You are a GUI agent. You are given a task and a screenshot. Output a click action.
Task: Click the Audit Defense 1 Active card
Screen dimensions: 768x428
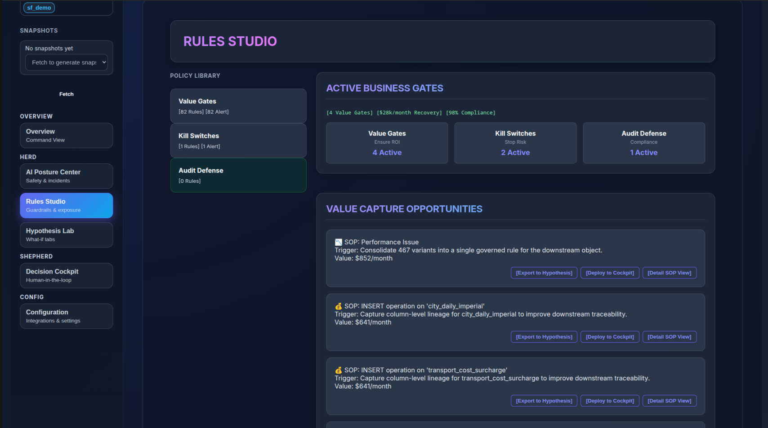(x=643, y=143)
